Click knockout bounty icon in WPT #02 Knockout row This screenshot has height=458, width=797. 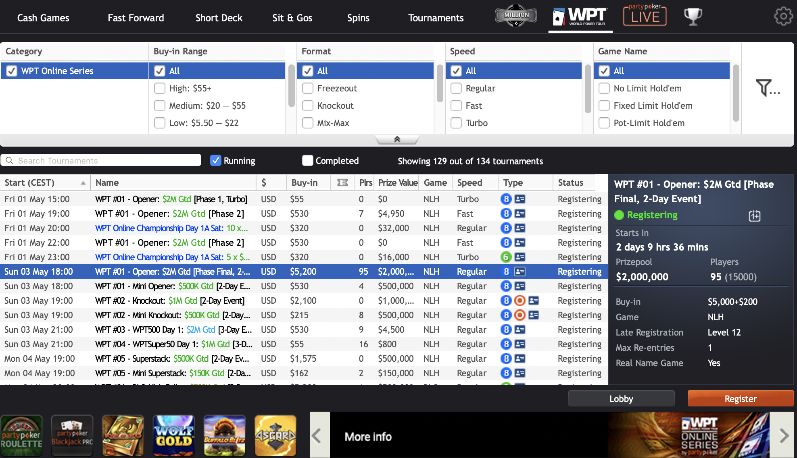click(520, 300)
